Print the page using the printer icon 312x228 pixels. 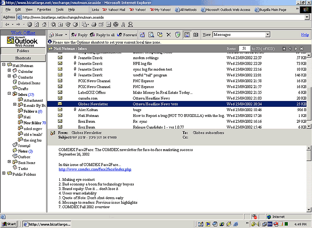pos(94,25)
